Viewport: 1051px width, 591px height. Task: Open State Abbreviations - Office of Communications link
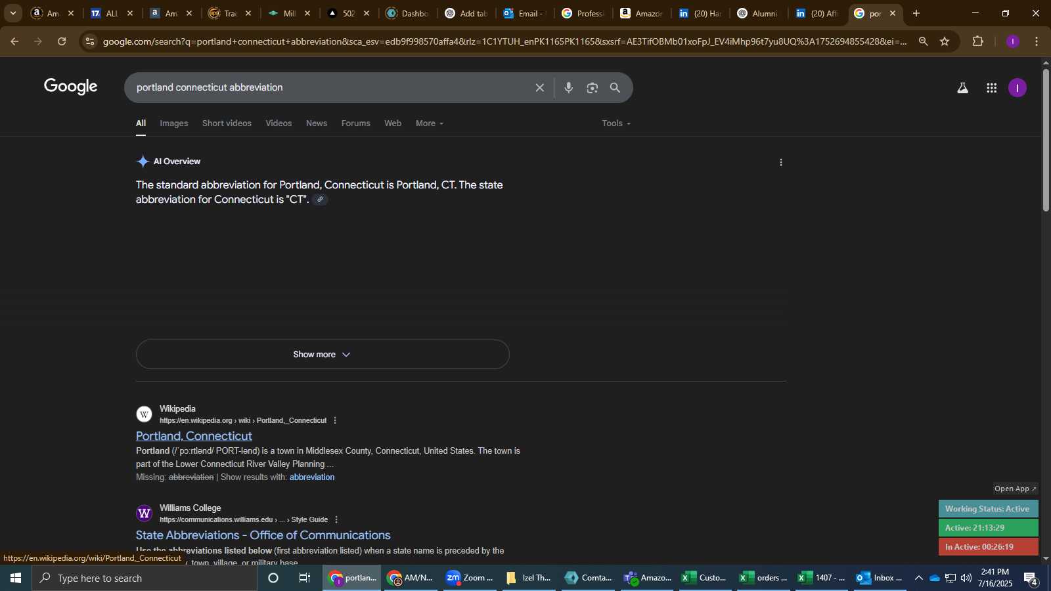pos(263,535)
